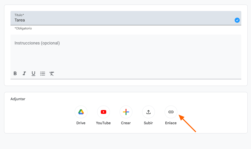Add a link using the Enlace icon
This screenshot has width=251, height=149.
pyautogui.click(x=171, y=112)
